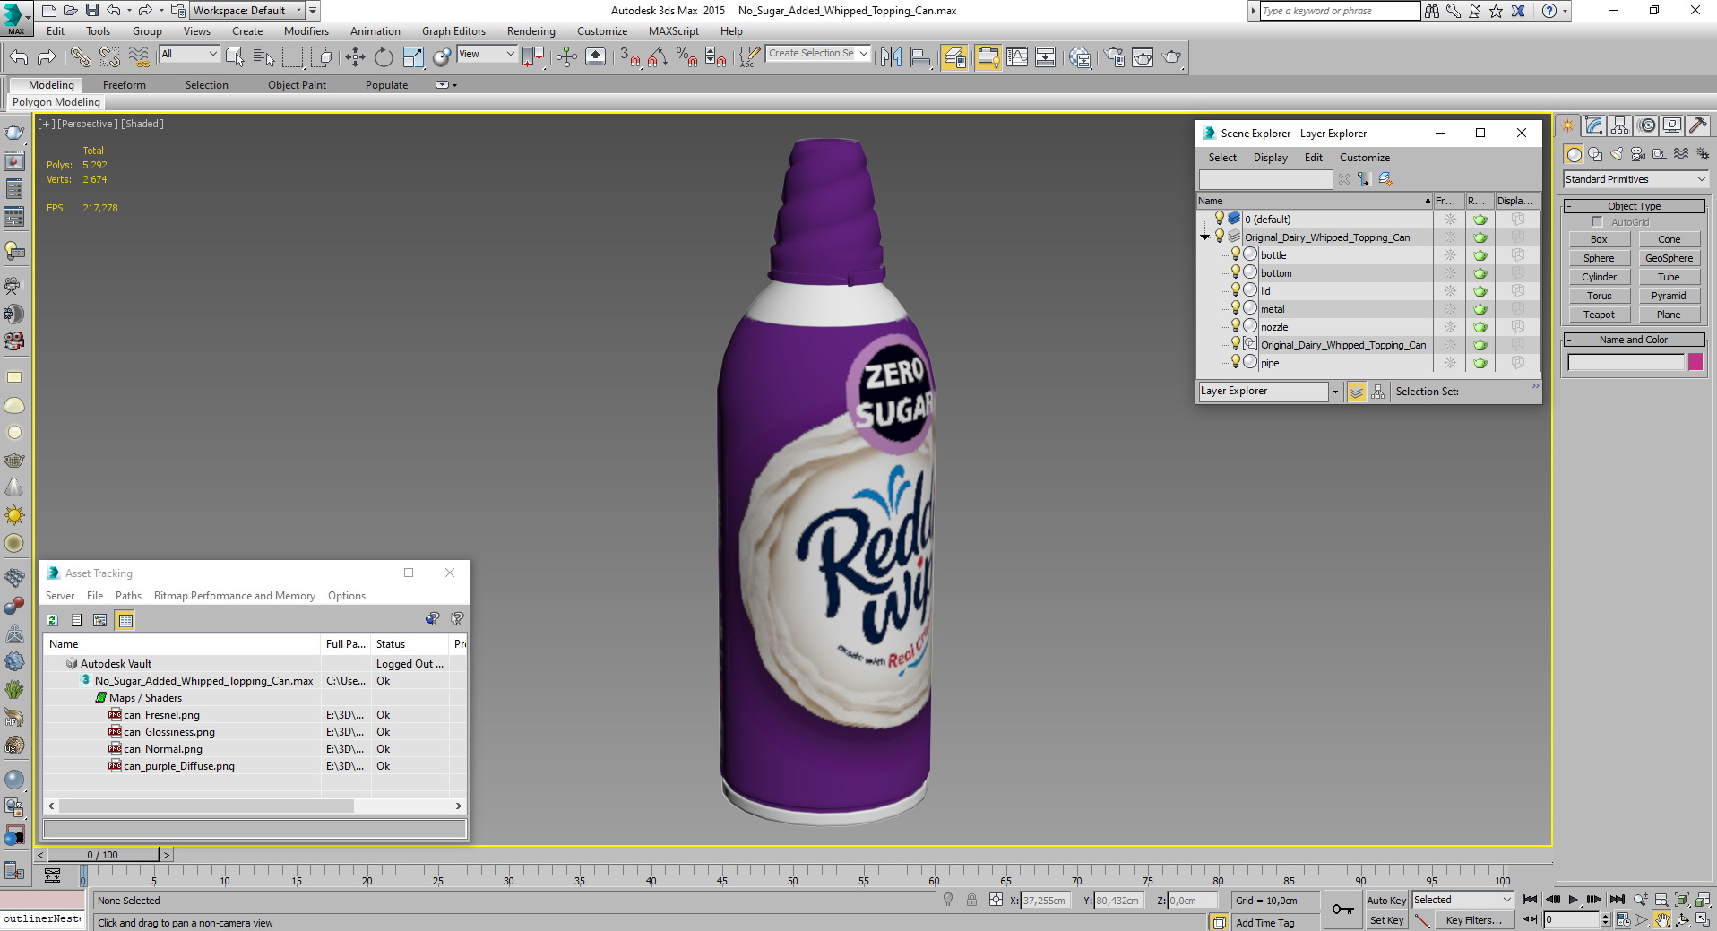Toggle frozen state of the metal object
The image size is (1717, 931).
pos(1450,309)
